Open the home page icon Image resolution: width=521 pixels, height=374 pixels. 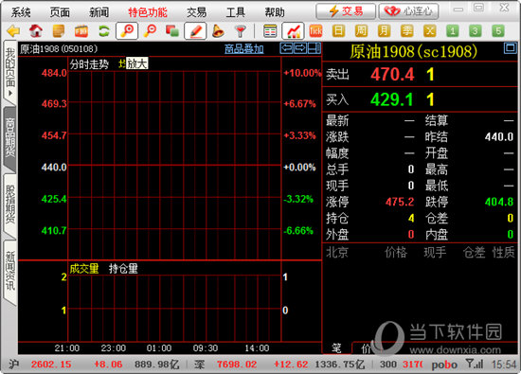click(36, 31)
